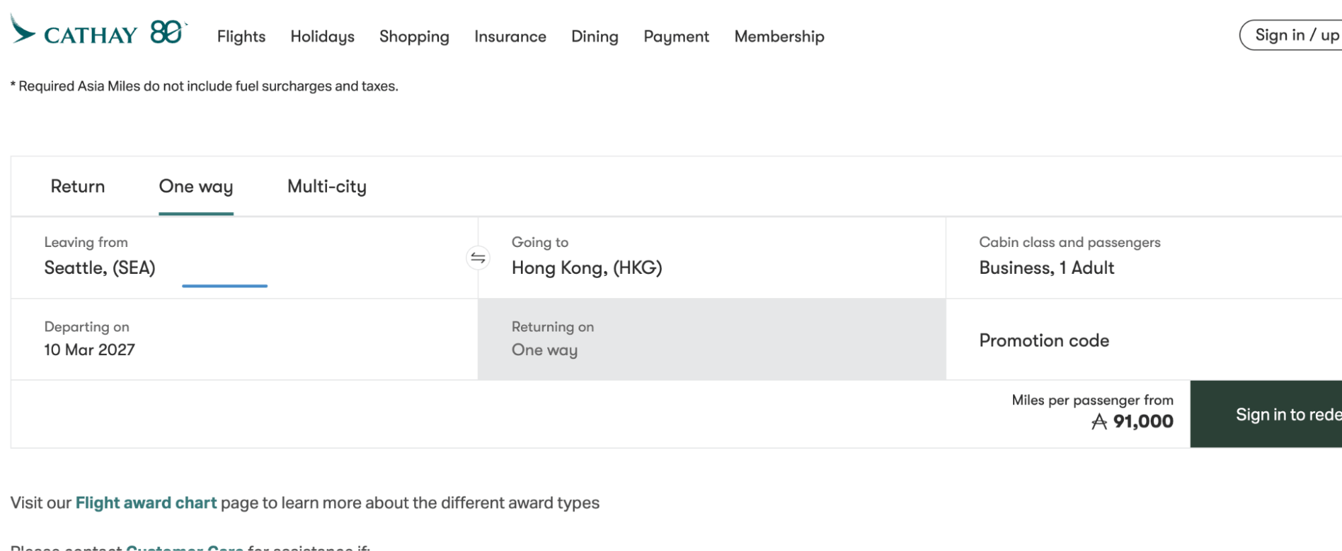This screenshot has width=1342, height=551.
Task: Open the Payment menu
Action: point(676,36)
